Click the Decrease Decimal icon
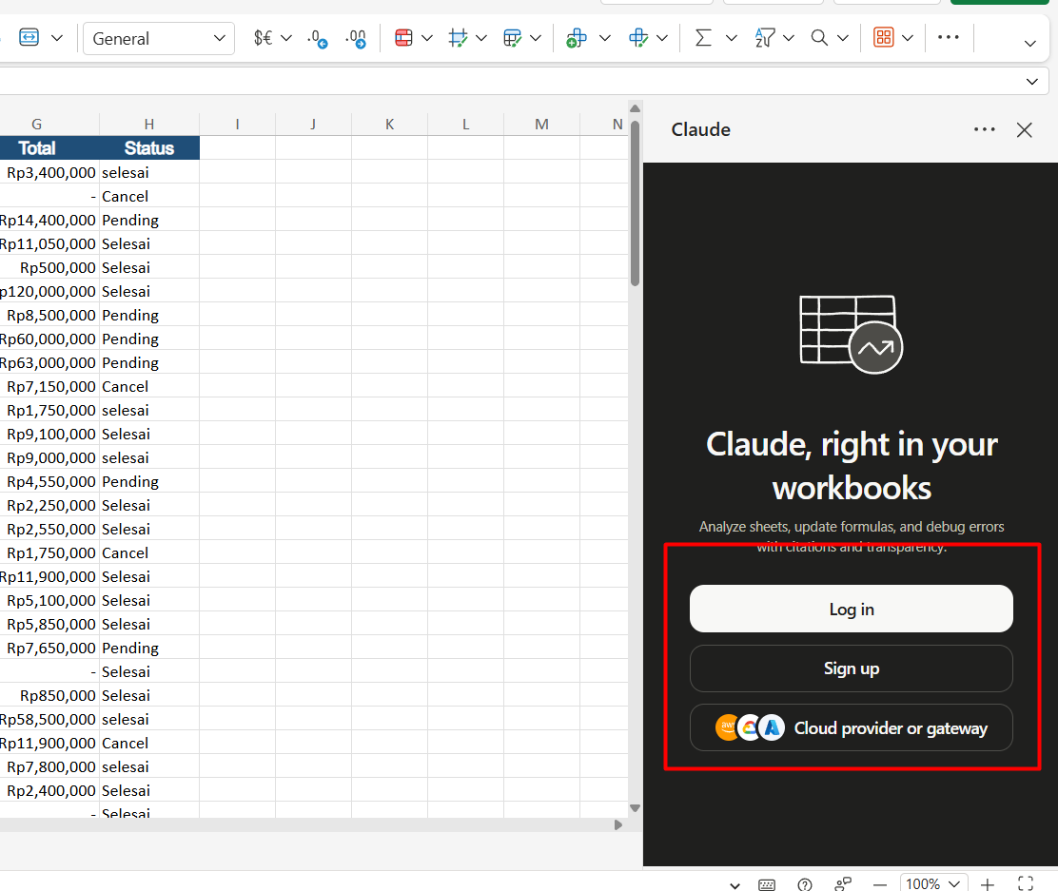This screenshot has height=891, width=1058. pos(317,38)
